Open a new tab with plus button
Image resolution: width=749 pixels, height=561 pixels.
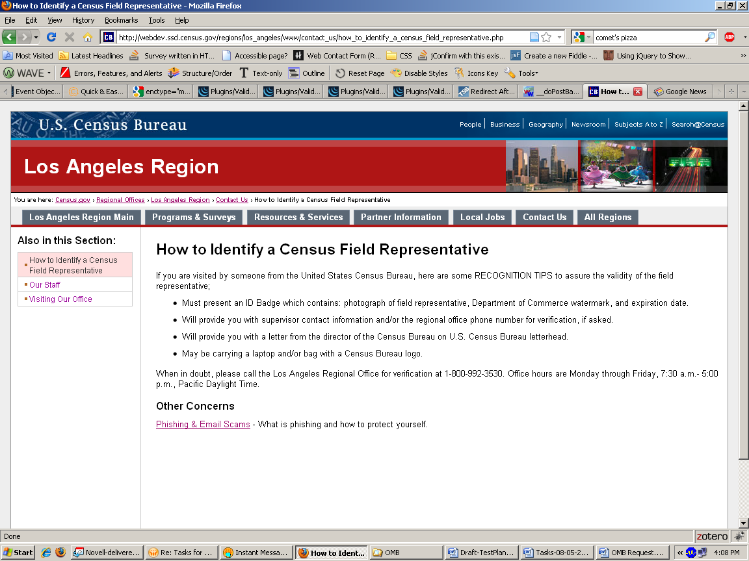[731, 92]
